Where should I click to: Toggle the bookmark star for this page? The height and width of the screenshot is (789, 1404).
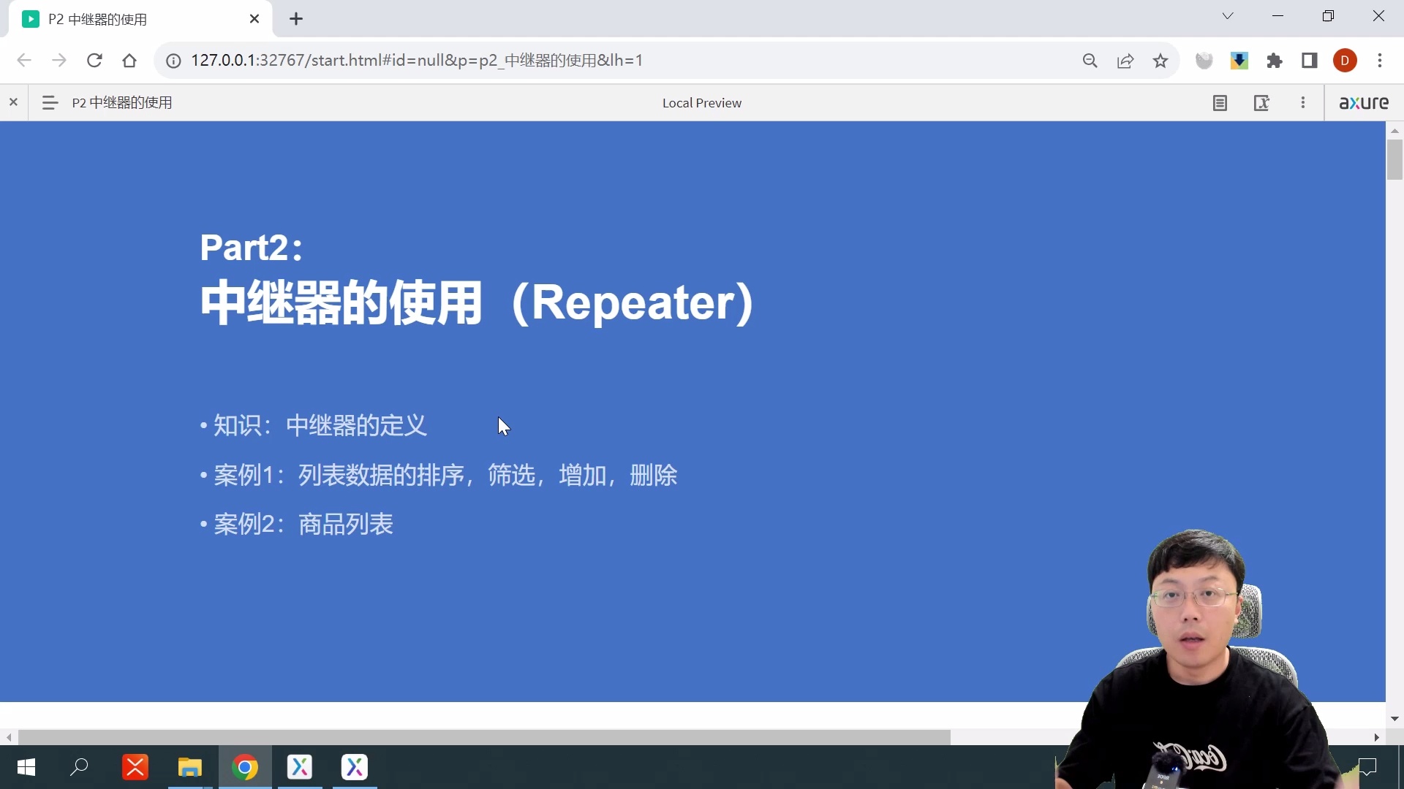[1160, 61]
